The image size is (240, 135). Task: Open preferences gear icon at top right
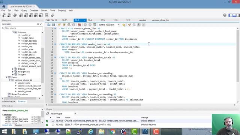pos(225,15)
